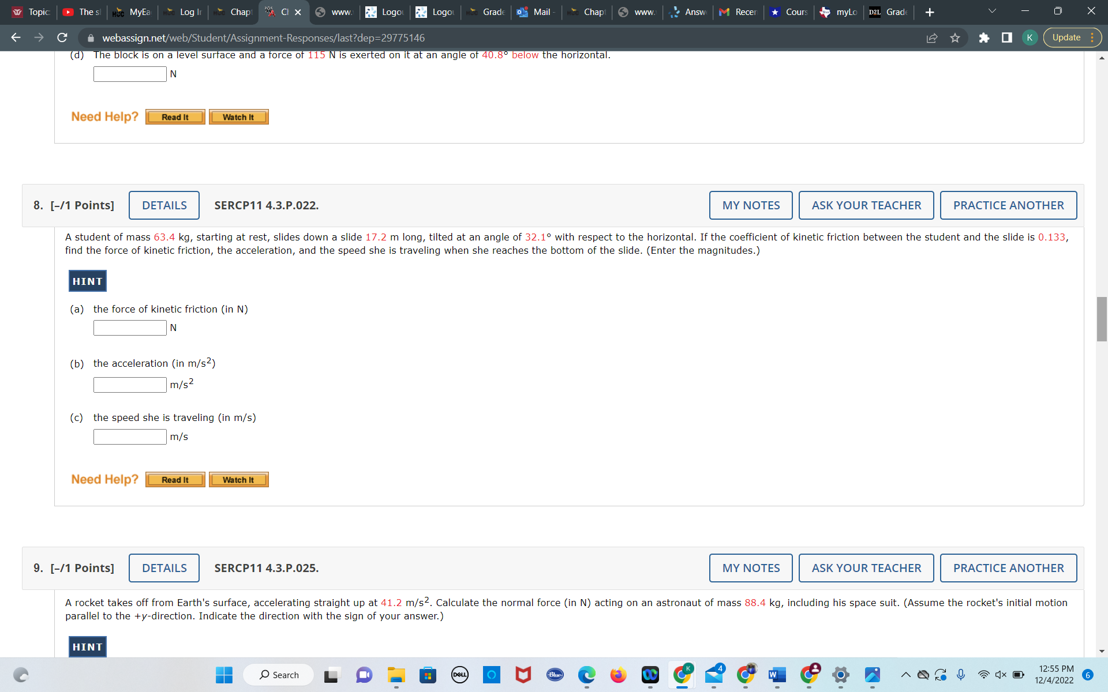Open File Explorer from the taskbar
This screenshot has height=692, width=1108.
[x=396, y=675]
